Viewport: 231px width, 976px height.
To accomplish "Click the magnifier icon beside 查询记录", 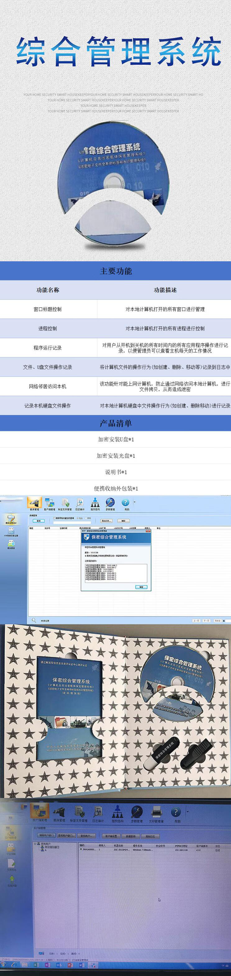I will click(34, 620).
